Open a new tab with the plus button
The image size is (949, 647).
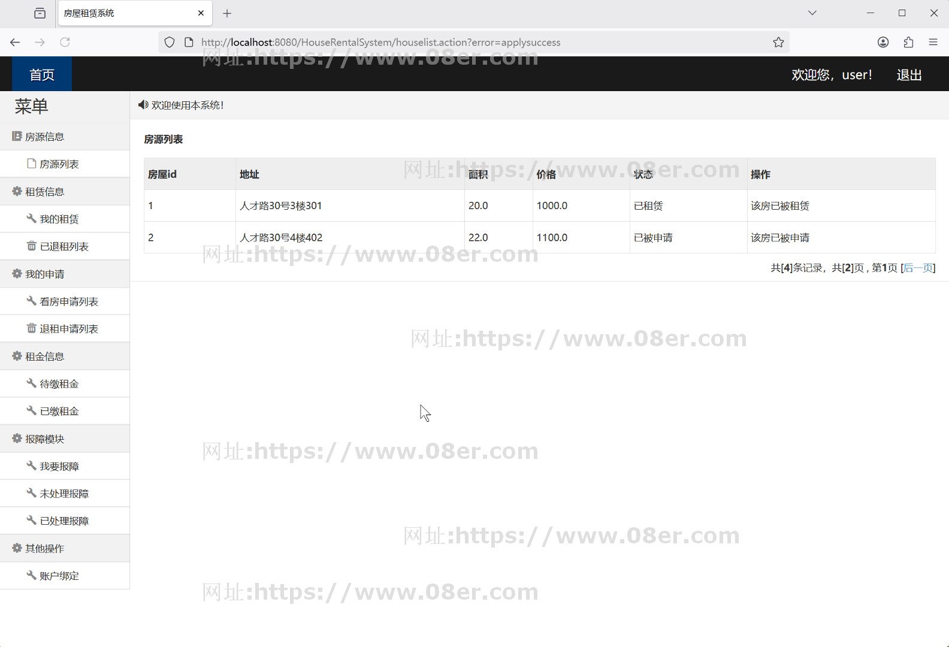[227, 13]
